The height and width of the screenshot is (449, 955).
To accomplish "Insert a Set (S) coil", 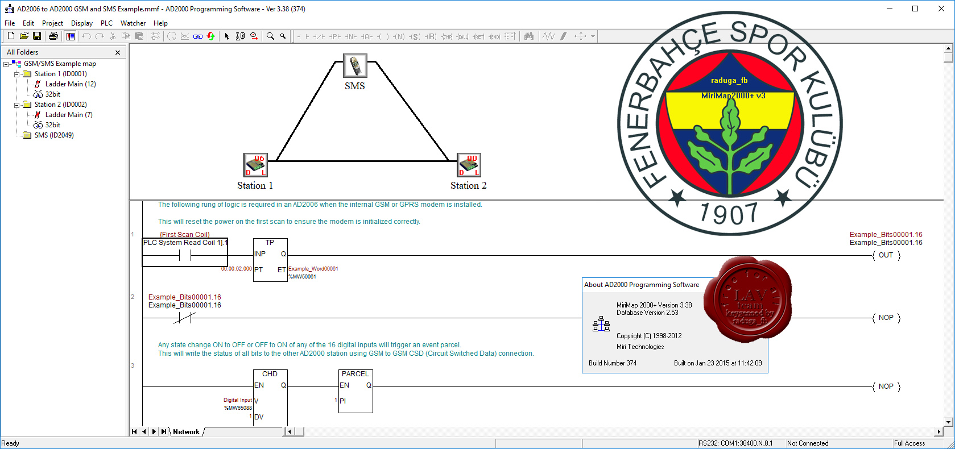I will click(415, 36).
